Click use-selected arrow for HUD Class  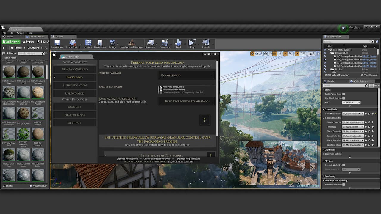pos(366,127)
